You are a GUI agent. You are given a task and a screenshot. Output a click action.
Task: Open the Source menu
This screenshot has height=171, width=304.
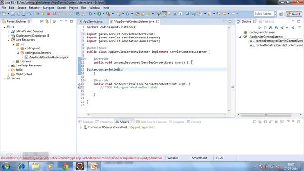(x=21, y=8)
